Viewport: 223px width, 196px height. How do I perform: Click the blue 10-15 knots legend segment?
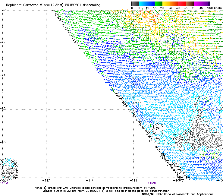click(151, 4)
